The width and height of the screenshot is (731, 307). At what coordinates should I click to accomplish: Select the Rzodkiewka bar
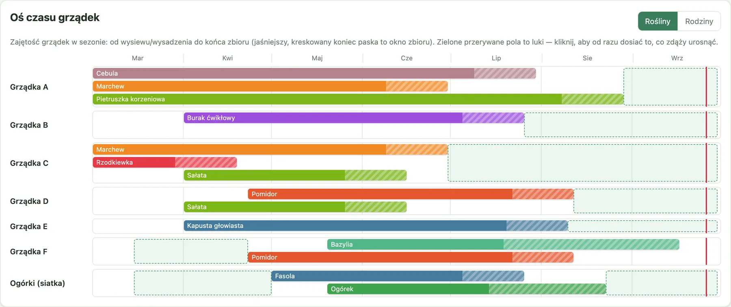coord(165,162)
